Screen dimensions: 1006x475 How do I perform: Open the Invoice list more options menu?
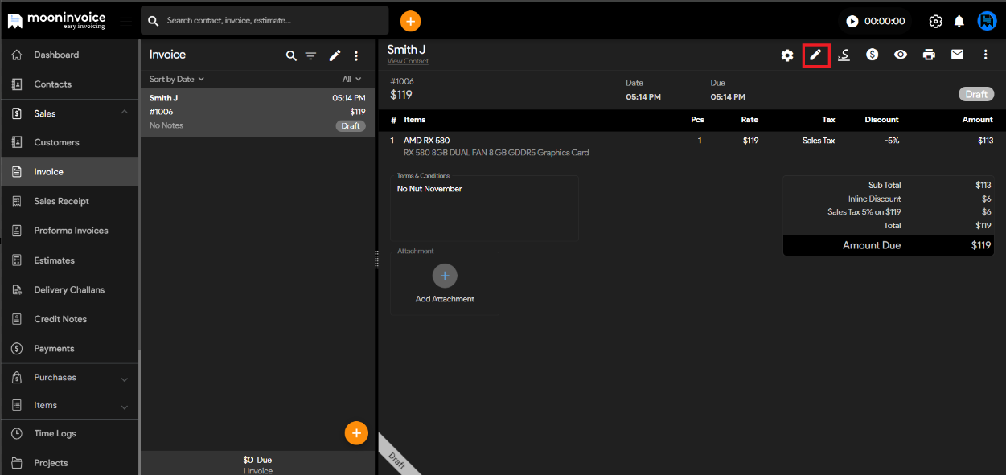pyautogui.click(x=356, y=55)
